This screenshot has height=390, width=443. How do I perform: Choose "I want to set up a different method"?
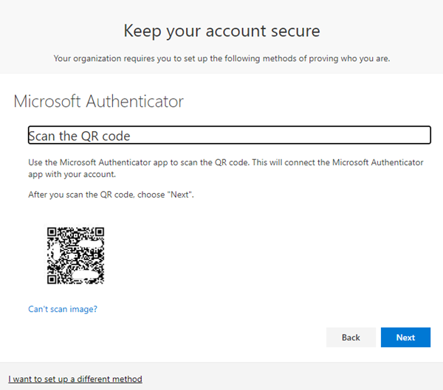click(75, 379)
